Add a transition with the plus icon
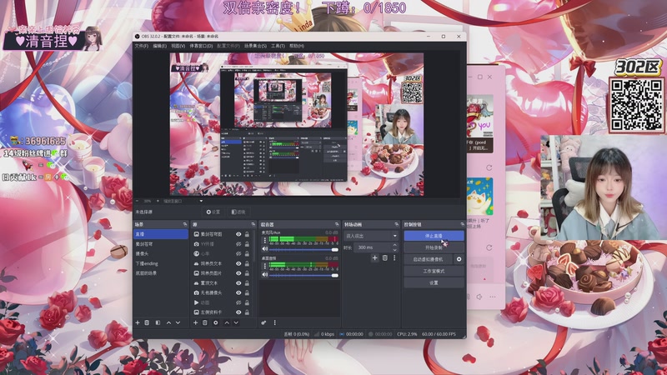This screenshot has width=667, height=375. coord(374,257)
